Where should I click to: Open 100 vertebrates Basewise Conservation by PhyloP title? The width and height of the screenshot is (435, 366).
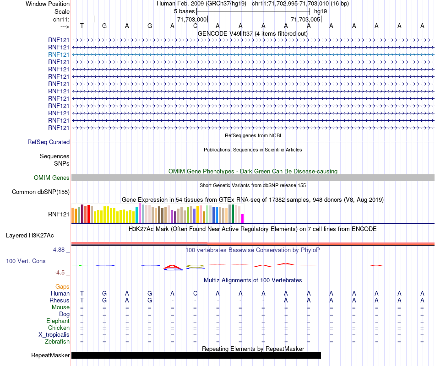253,250
